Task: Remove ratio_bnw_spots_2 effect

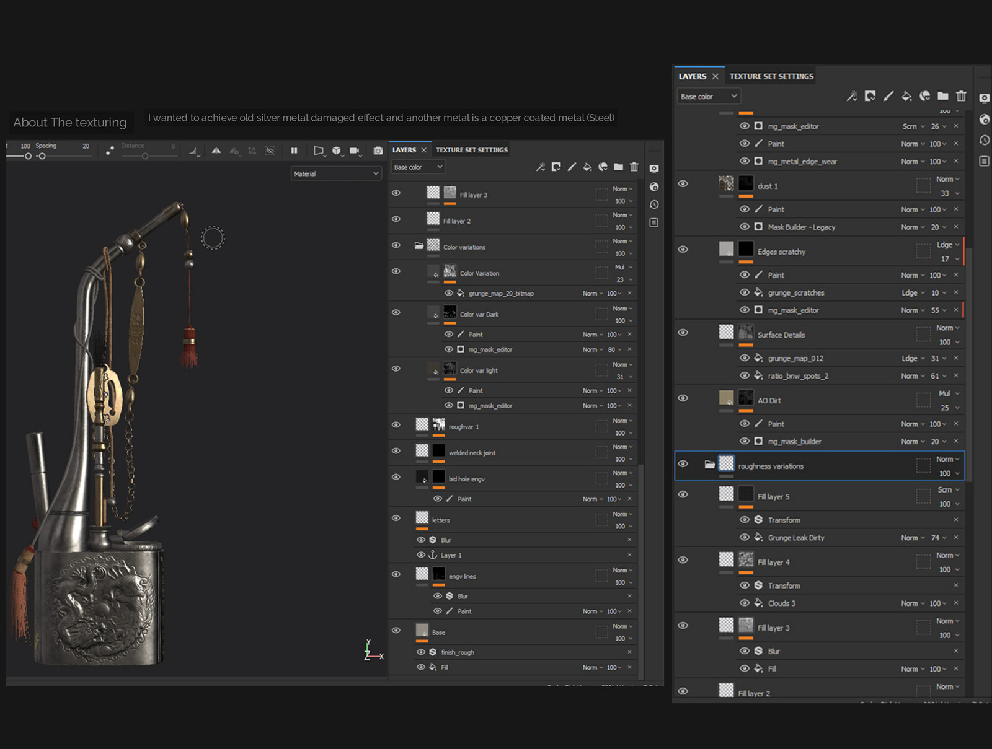Action: 956,375
